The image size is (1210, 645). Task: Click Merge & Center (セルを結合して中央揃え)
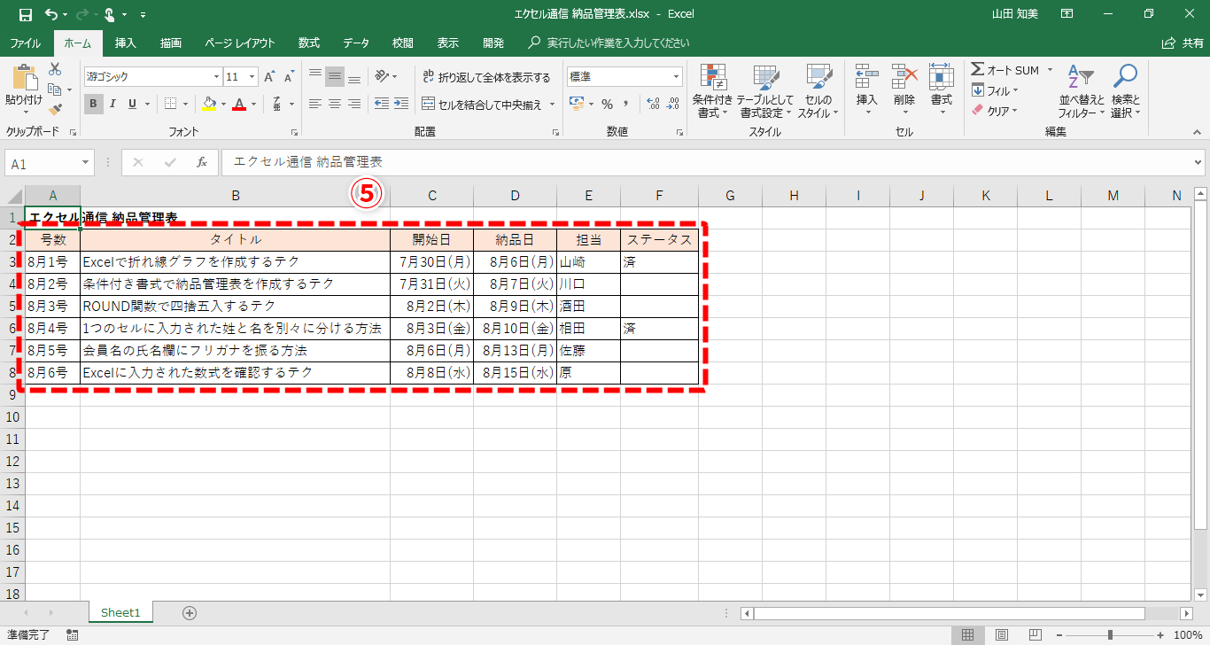(482, 105)
